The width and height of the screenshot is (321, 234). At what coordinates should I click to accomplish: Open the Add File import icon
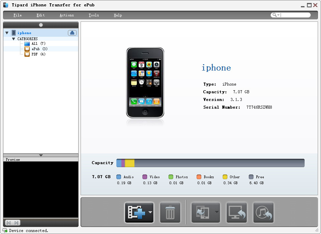click(137, 212)
